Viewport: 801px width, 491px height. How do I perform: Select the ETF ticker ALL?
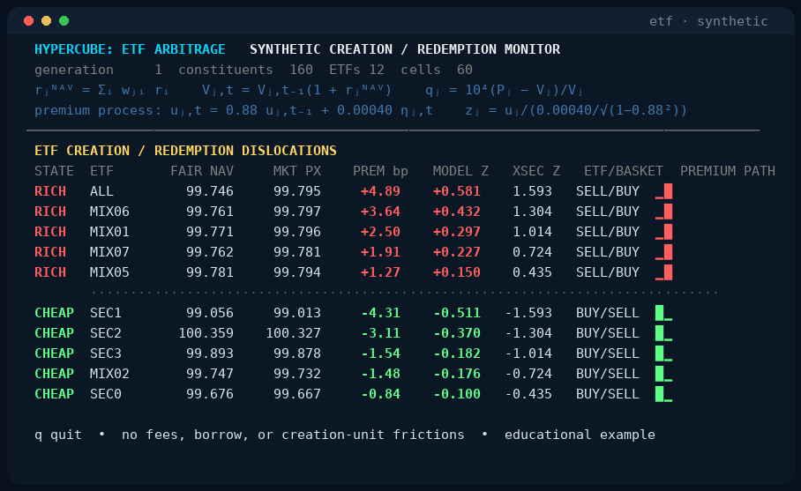pyautogui.click(x=101, y=191)
